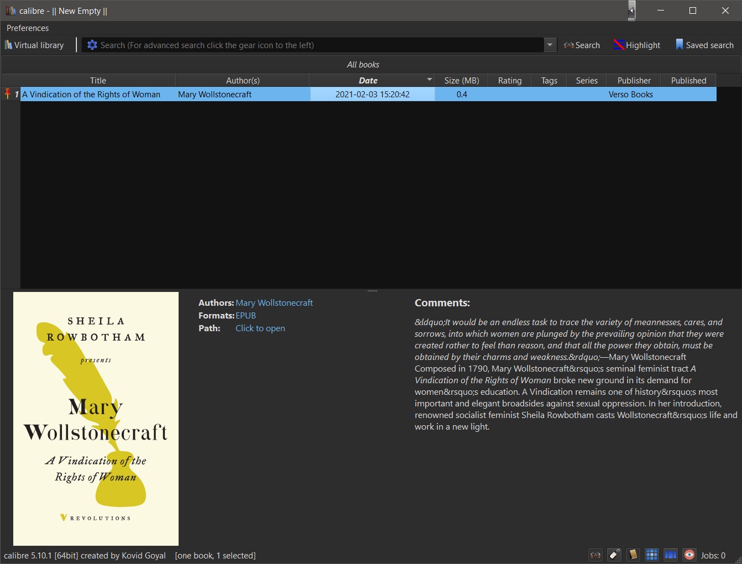Viewport: 742px width, 564px height.
Task: Click the Date column sort arrow
Action: point(430,80)
